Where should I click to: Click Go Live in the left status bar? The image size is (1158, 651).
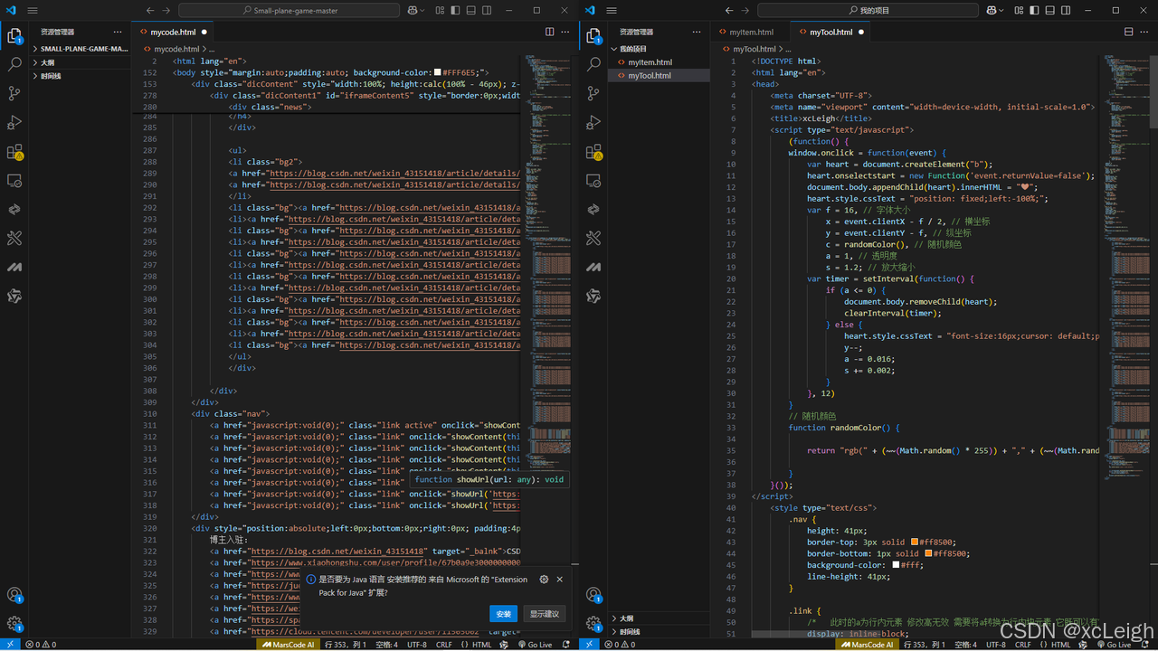coord(535,645)
